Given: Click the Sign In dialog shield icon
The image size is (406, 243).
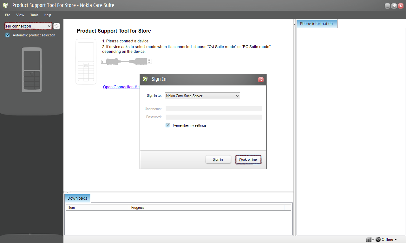Looking at the screenshot, I should pos(145,79).
